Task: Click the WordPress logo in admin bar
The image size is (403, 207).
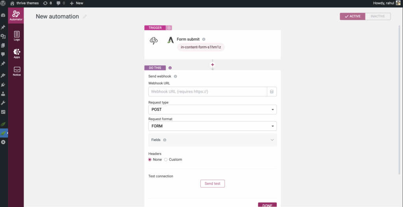Action: point(4,3)
